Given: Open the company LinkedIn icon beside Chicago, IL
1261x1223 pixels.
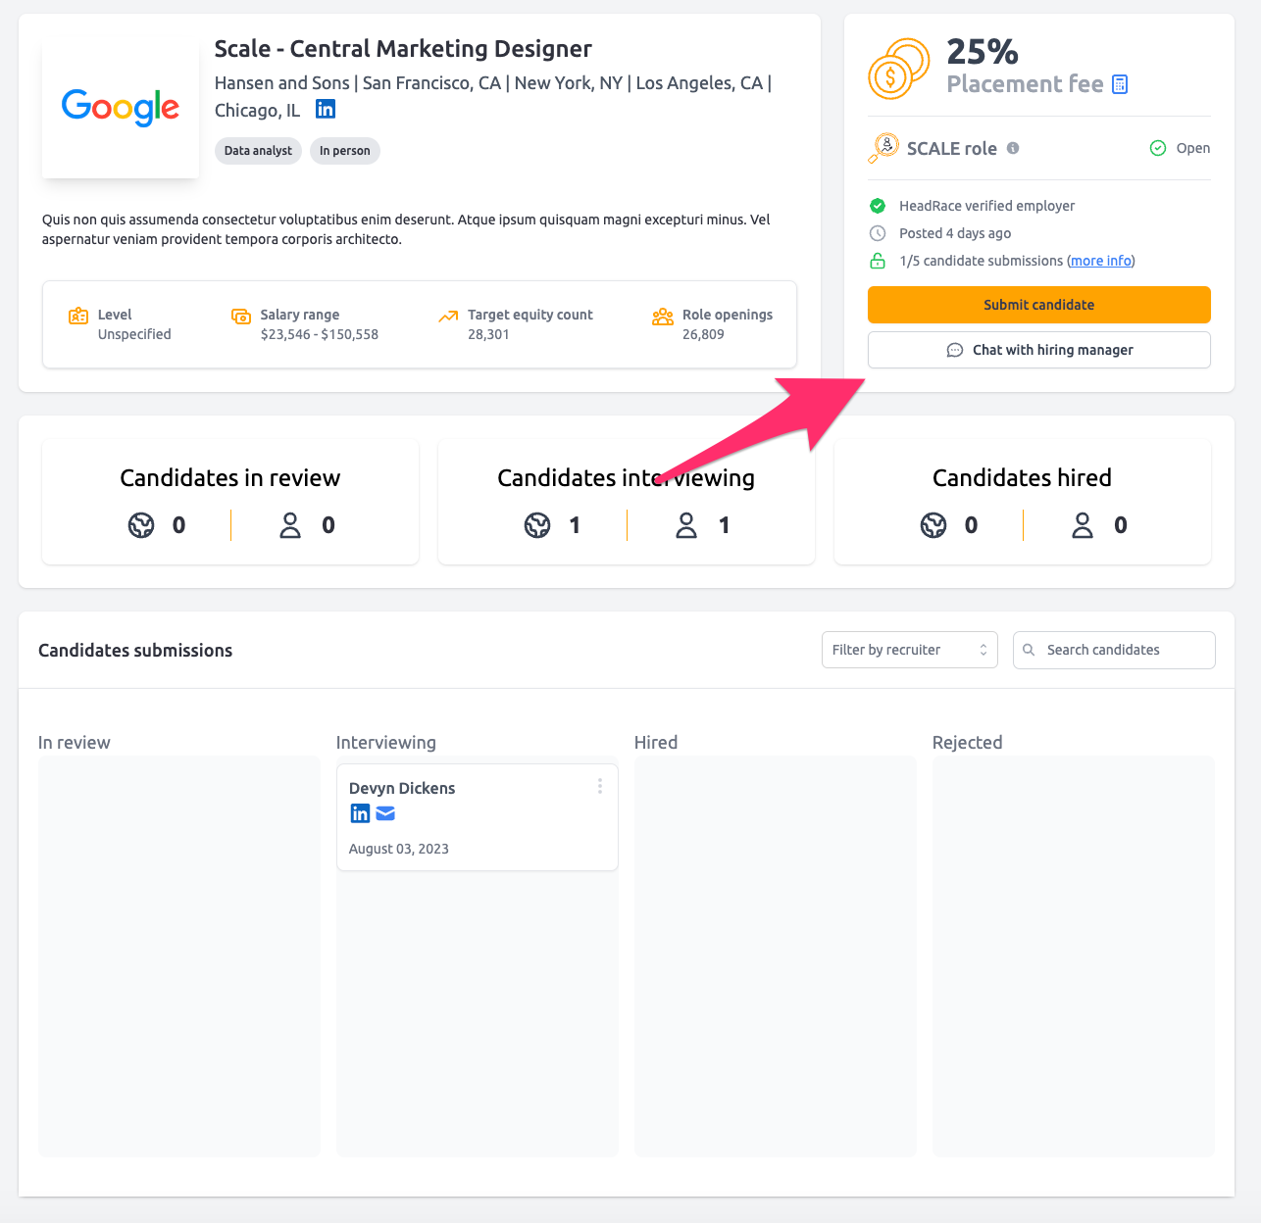Looking at the screenshot, I should click(326, 109).
